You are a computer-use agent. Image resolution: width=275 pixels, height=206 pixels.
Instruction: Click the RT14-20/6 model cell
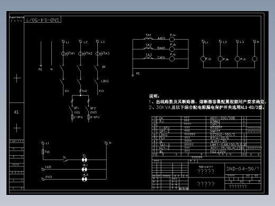pos(219,138)
